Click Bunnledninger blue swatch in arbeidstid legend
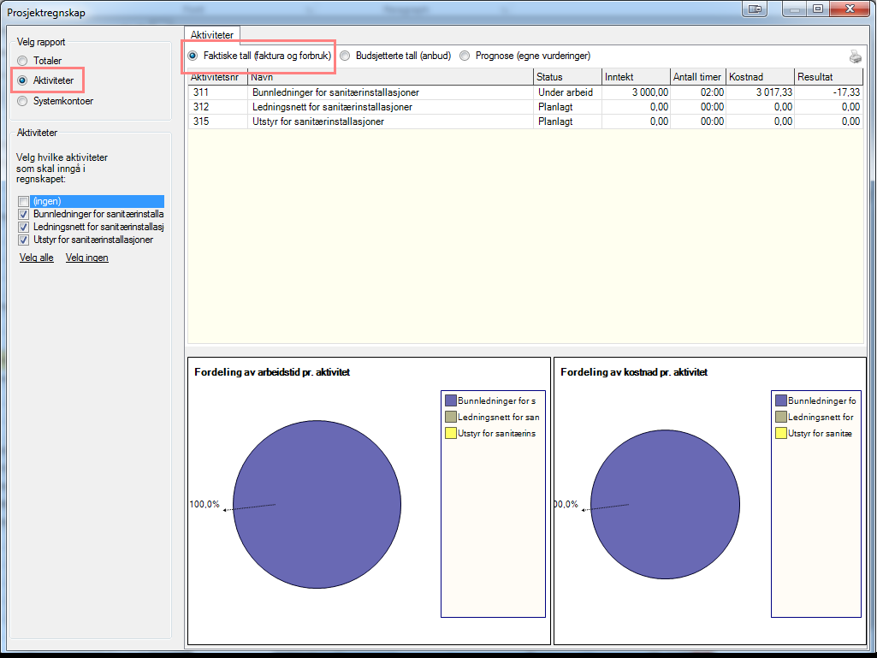877x658 pixels. pos(451,400)
